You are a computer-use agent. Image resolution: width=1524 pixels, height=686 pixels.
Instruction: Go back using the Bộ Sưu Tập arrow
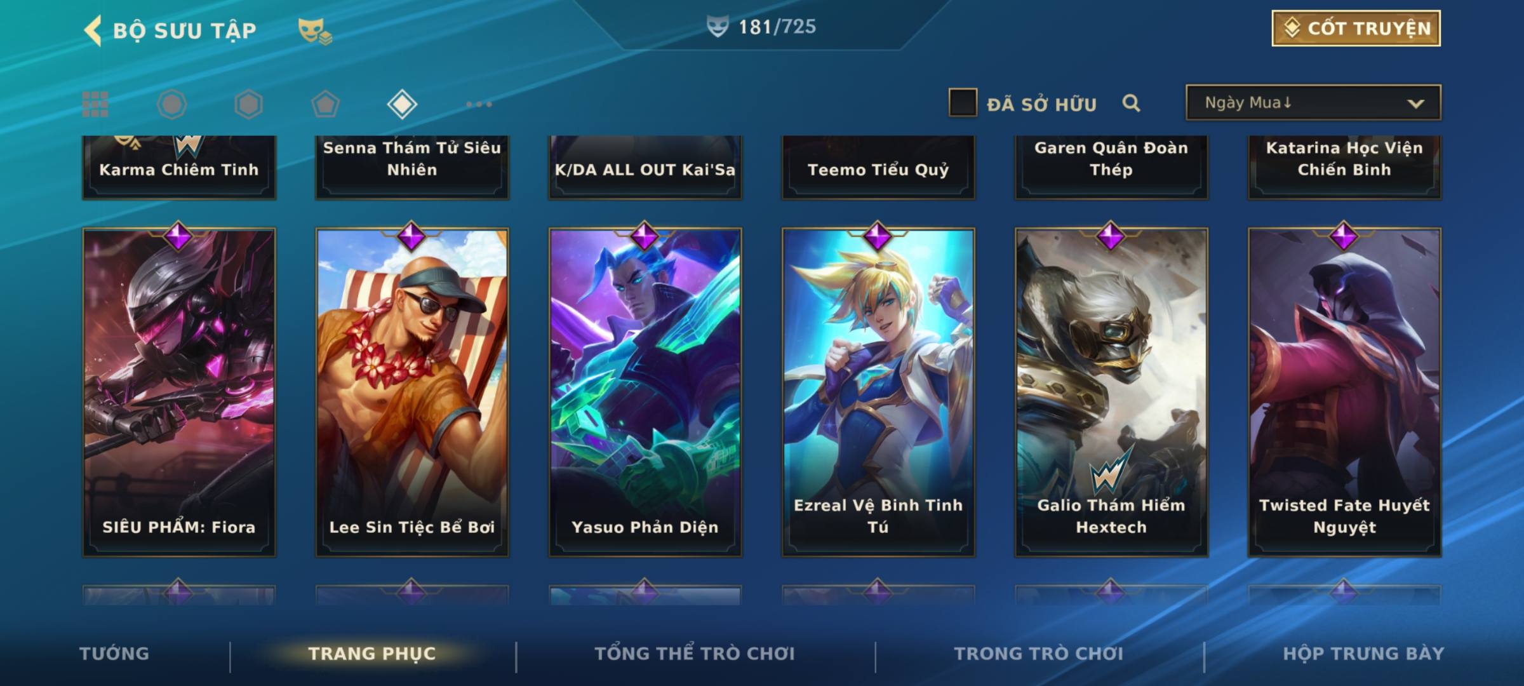click(x=93, y=30)
